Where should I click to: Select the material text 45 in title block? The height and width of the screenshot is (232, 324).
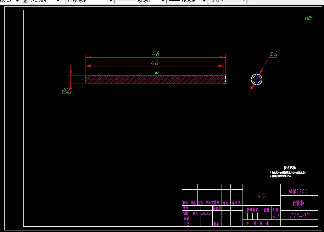pyautogui.click(x=261, y=196)
